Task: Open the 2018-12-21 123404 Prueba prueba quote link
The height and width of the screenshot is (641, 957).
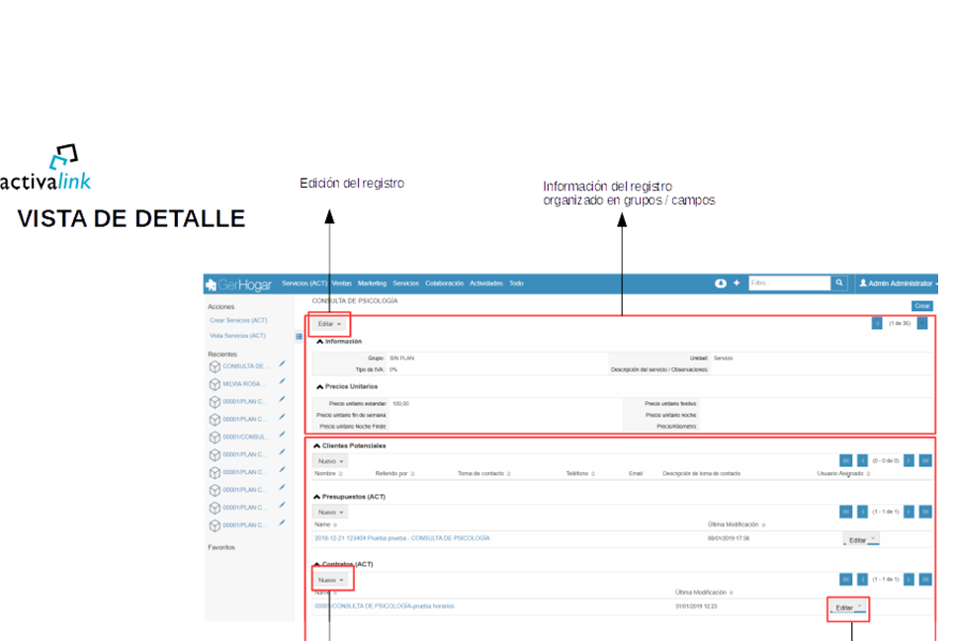Action: (402, 538)
